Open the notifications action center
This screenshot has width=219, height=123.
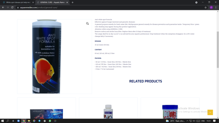[x=215, y=121]
